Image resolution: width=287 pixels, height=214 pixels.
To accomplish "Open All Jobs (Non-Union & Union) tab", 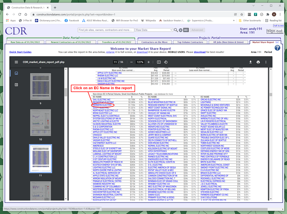I will pos(228,42).
